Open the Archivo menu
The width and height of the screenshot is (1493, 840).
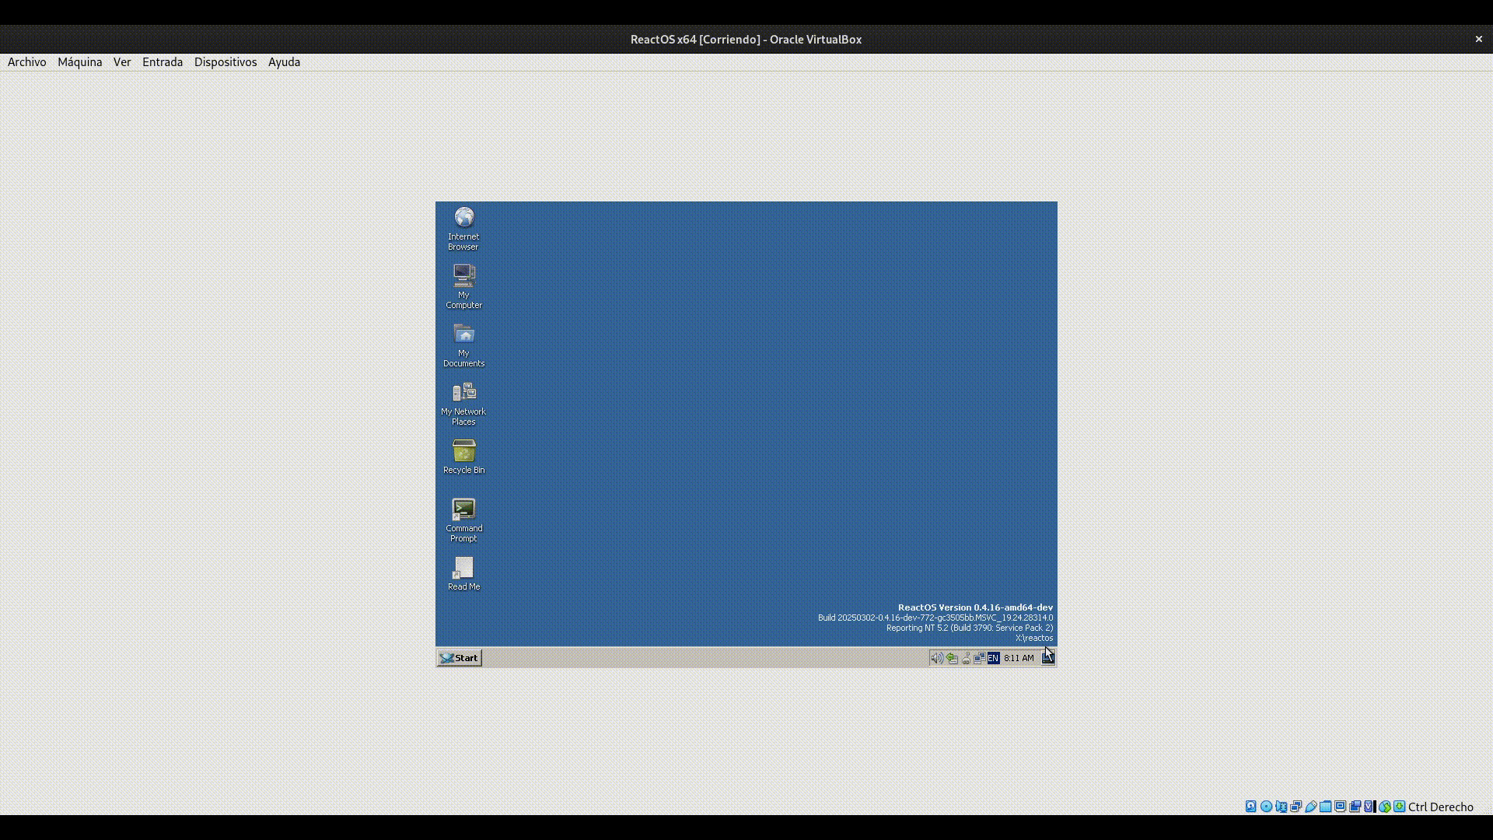[x=26, y=62]
